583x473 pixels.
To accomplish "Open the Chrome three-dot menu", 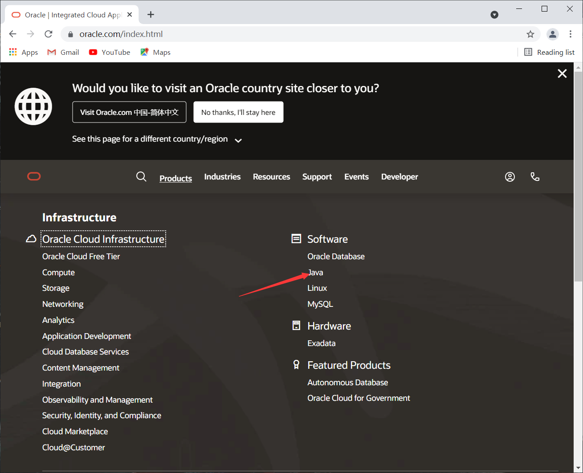I will pos(571,34).
